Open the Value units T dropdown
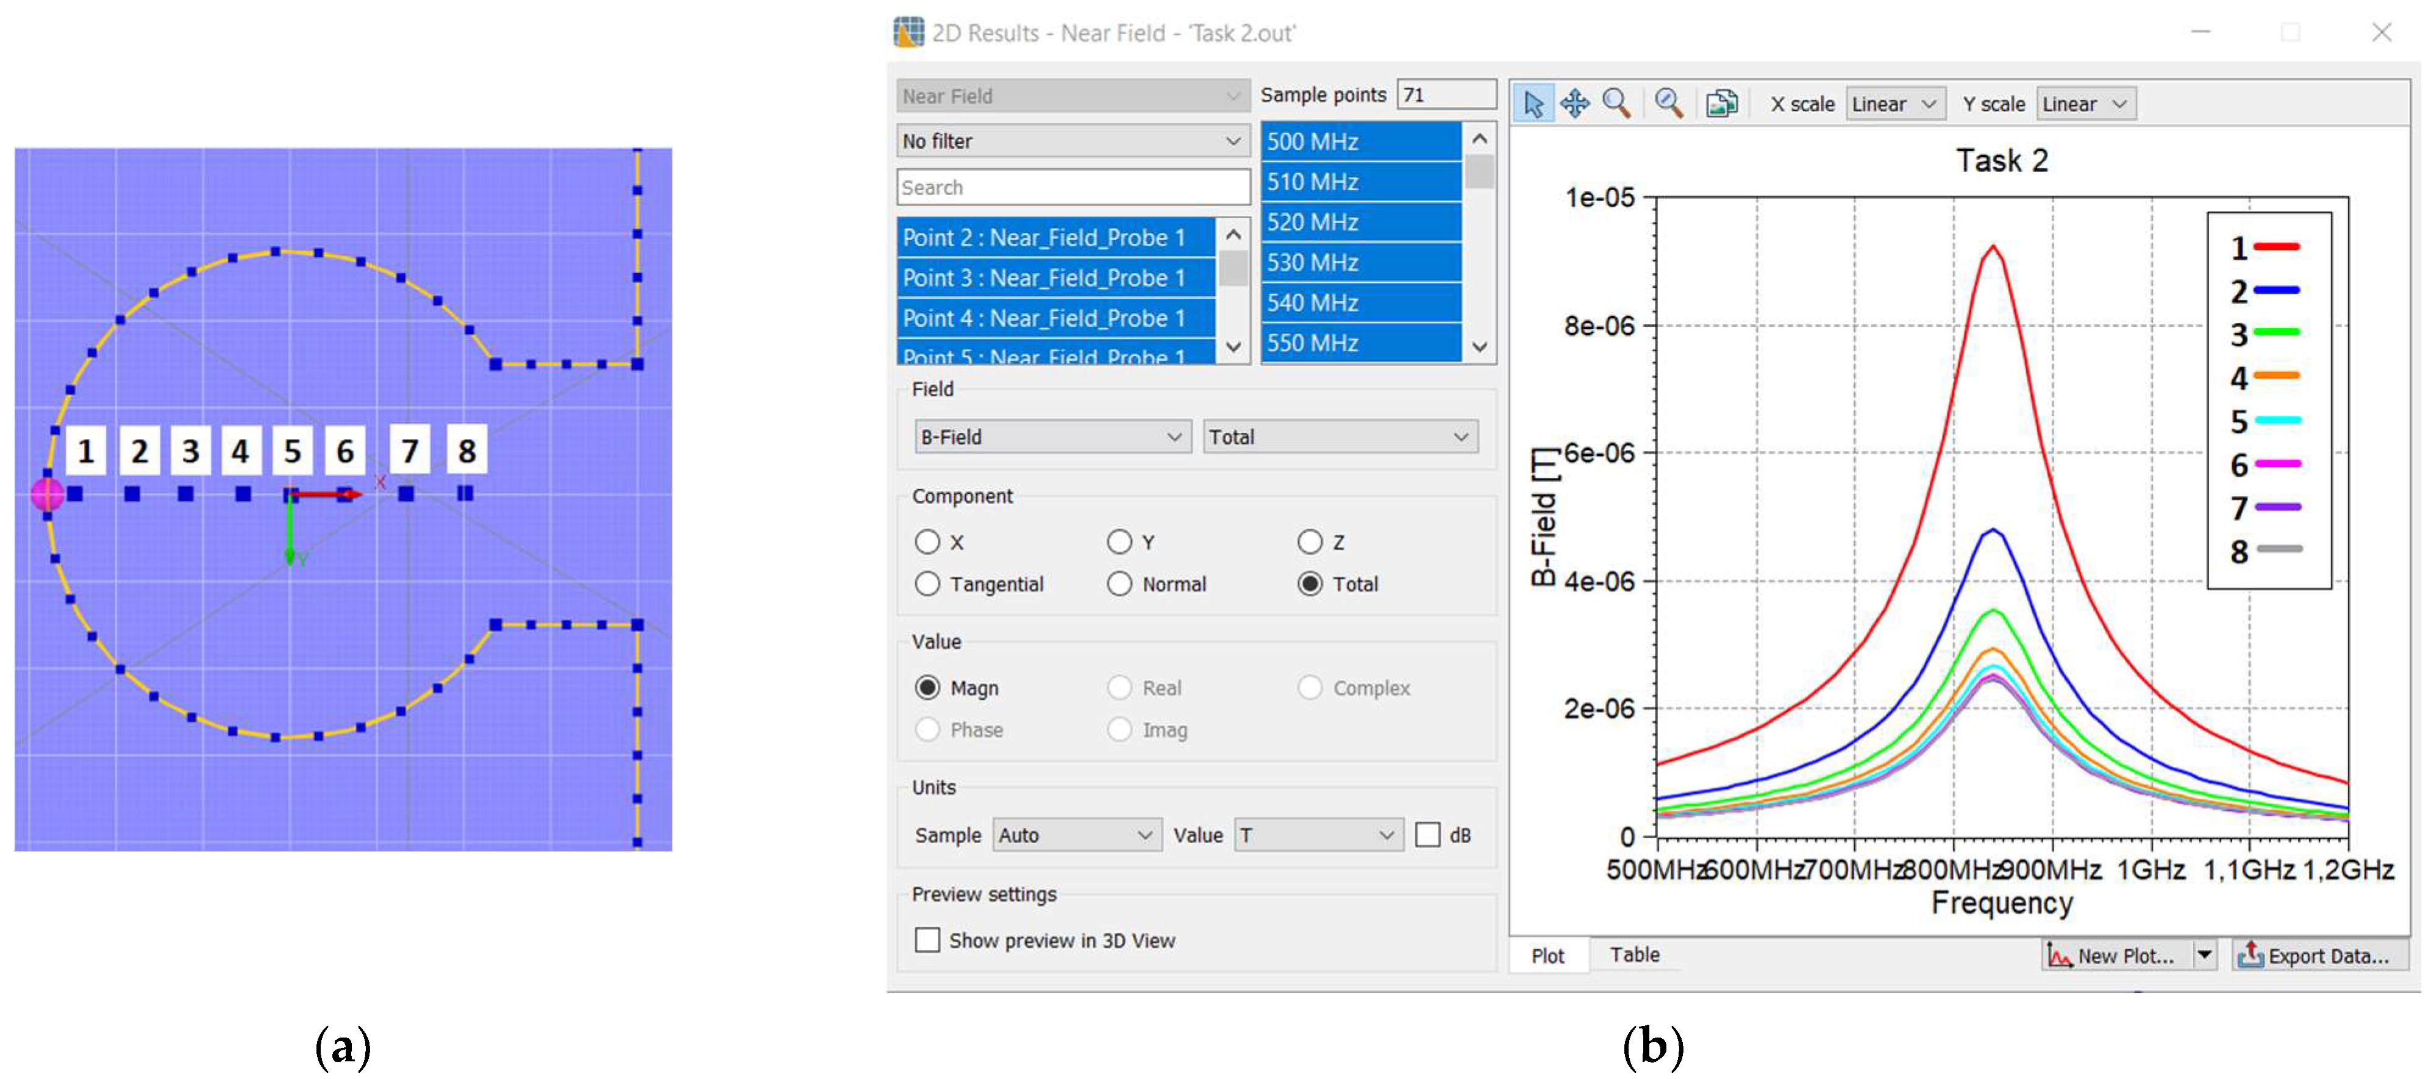2431x1079 pixels. (x=1318, y=835)
